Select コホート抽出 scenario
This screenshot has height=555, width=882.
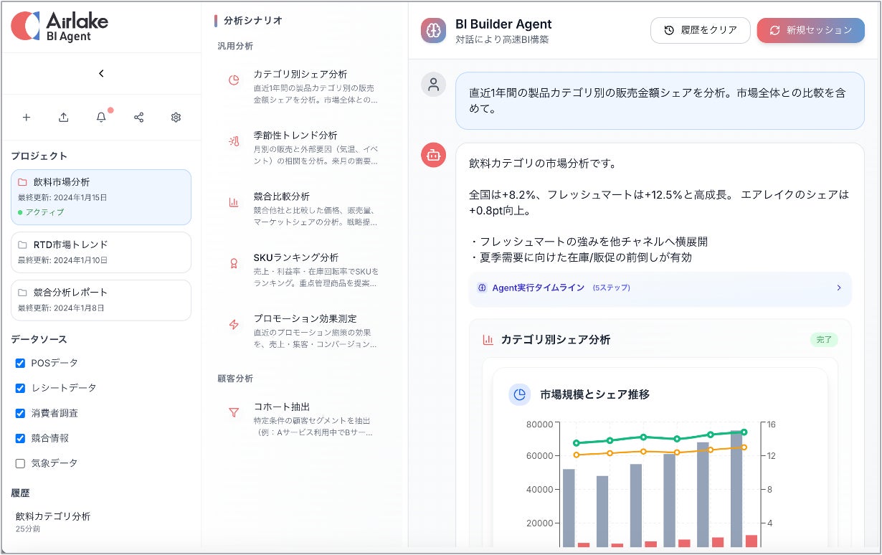pyautogui.click(x=304, y=418)
